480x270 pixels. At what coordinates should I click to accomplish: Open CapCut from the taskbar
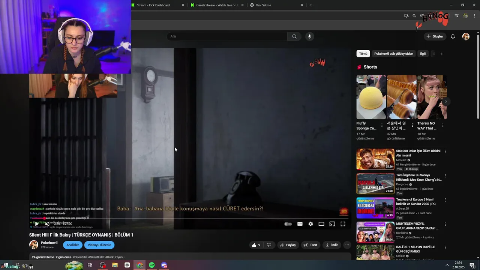coord(127,265)
